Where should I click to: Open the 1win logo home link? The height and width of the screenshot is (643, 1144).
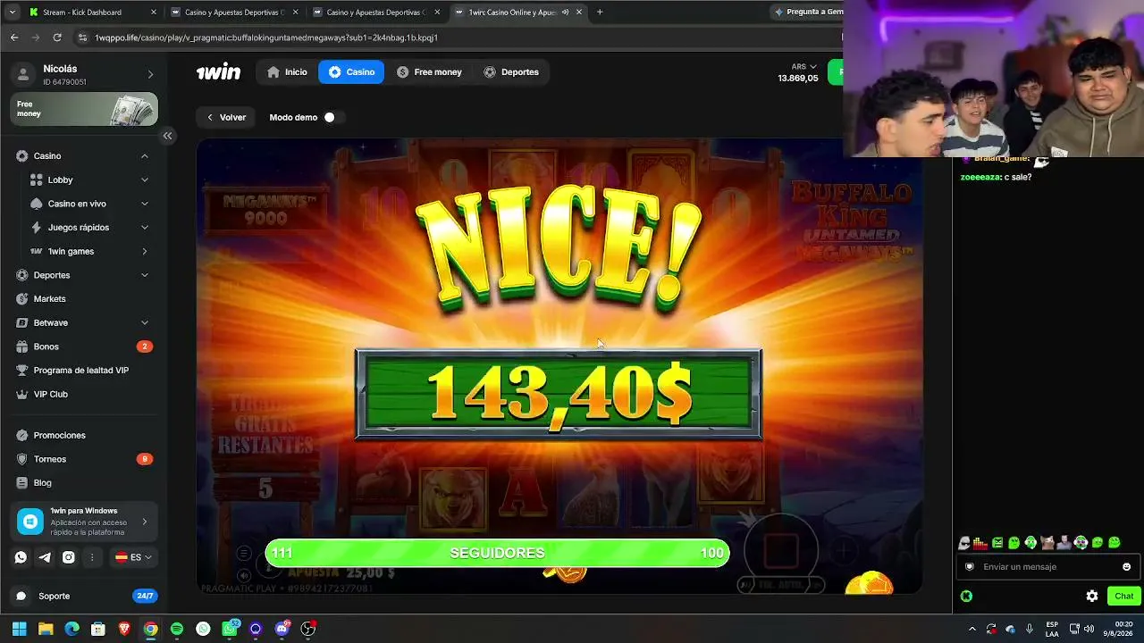(x=218, y=72)
